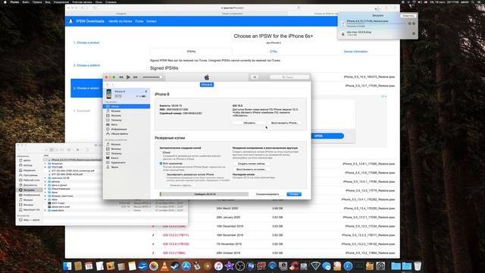Click Восстановить iPhone button
The width and height of the screenshot is (485, 273).
tap(284, 123)
